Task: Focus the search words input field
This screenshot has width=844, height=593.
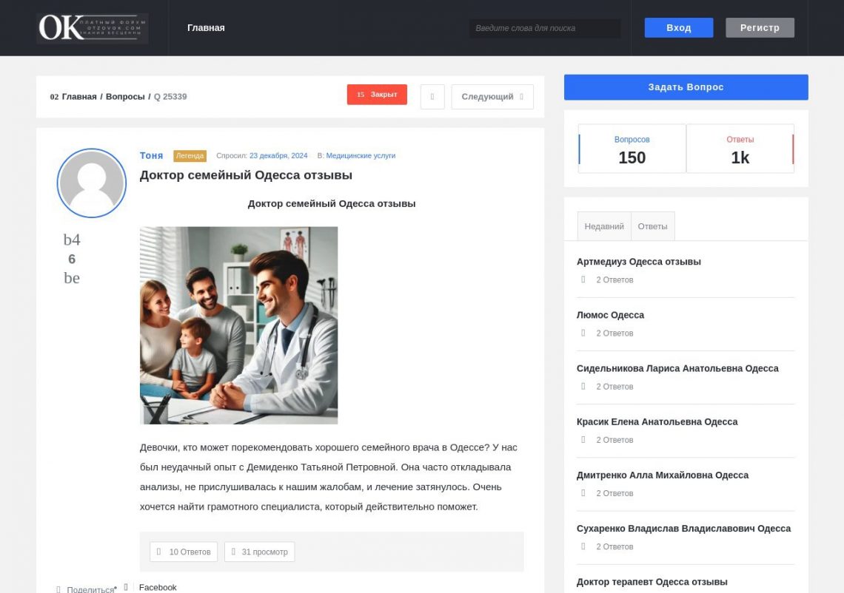Action: click(x=545, y=28)
